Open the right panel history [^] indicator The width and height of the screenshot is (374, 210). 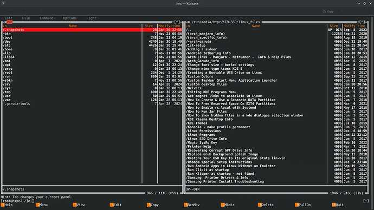point(362,22)
